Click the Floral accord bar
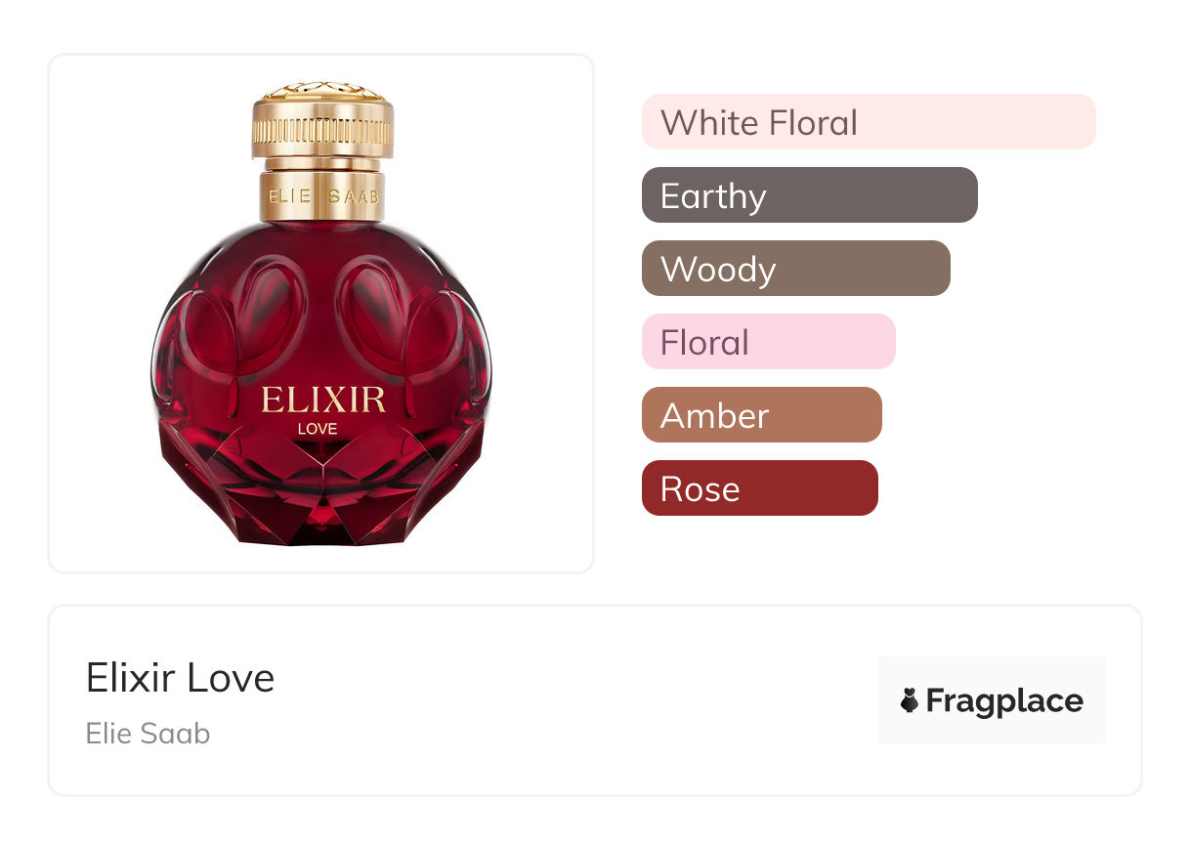The width and height of the screenshot is (1190, 844). point(769,342)
